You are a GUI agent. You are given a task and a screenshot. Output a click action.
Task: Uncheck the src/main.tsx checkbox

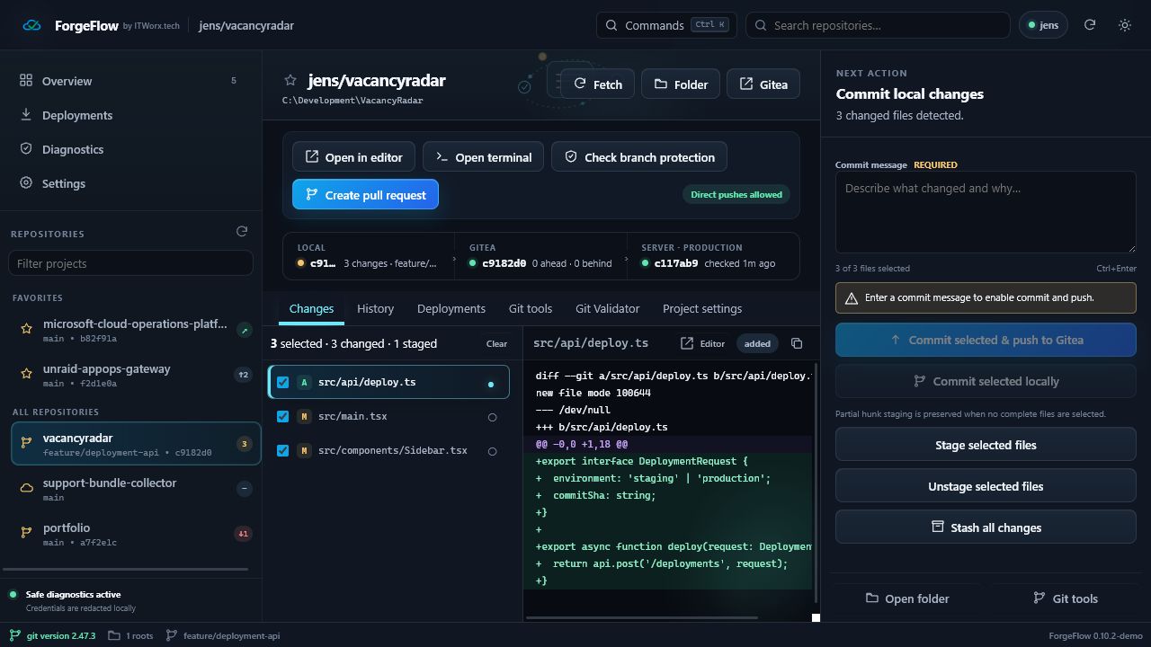point(283,416)
